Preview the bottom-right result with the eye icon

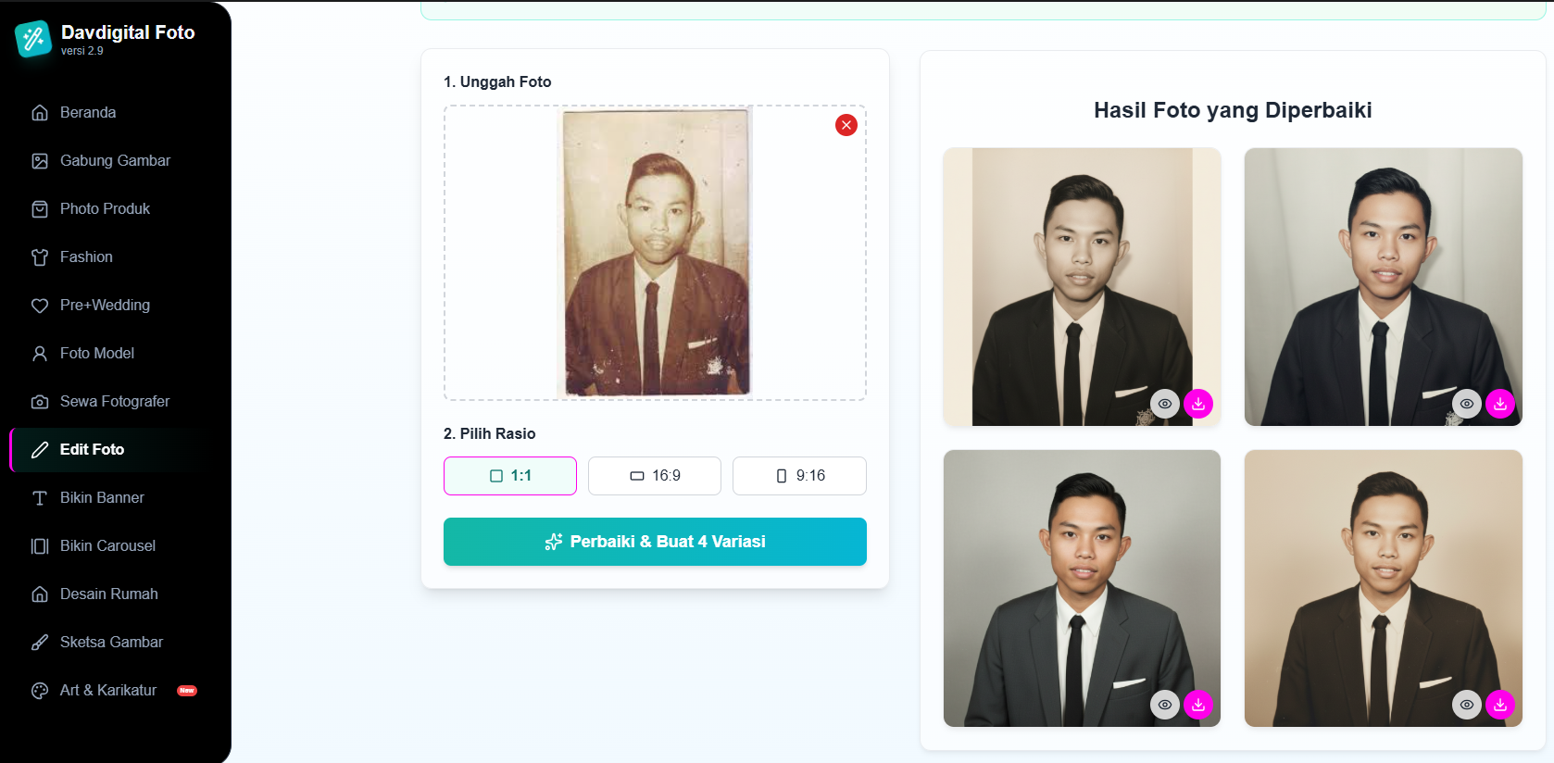coord(1467,705)
